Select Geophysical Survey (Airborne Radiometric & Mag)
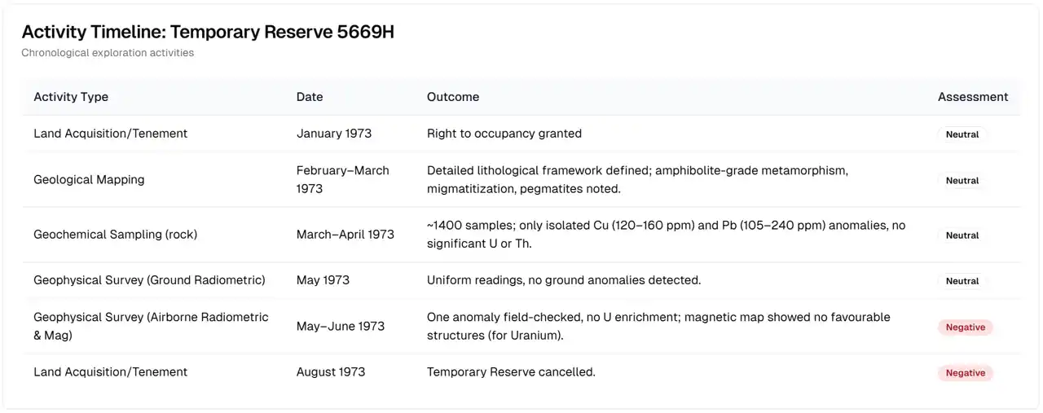The height and width of the screenshot is (413, 1043). tap(151, 326)
